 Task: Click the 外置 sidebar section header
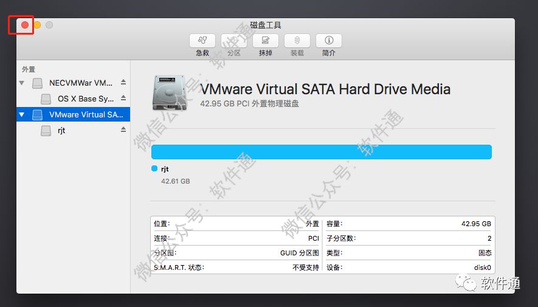pos(29,69)
